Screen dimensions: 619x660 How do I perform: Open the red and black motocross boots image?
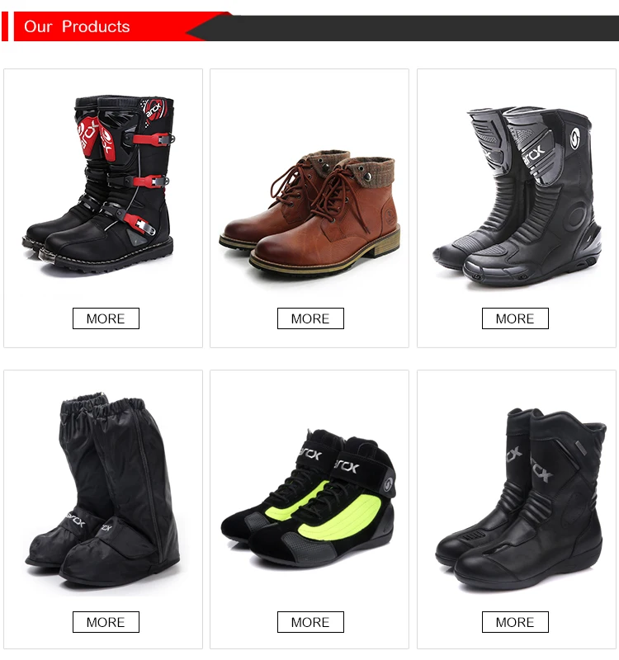99,184
